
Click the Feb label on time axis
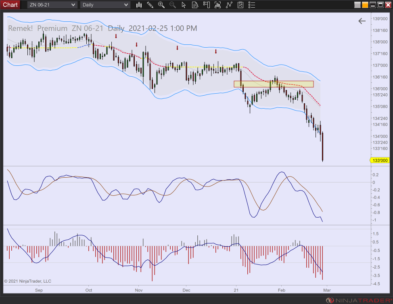pyautogui.click(x=282, y=290)
